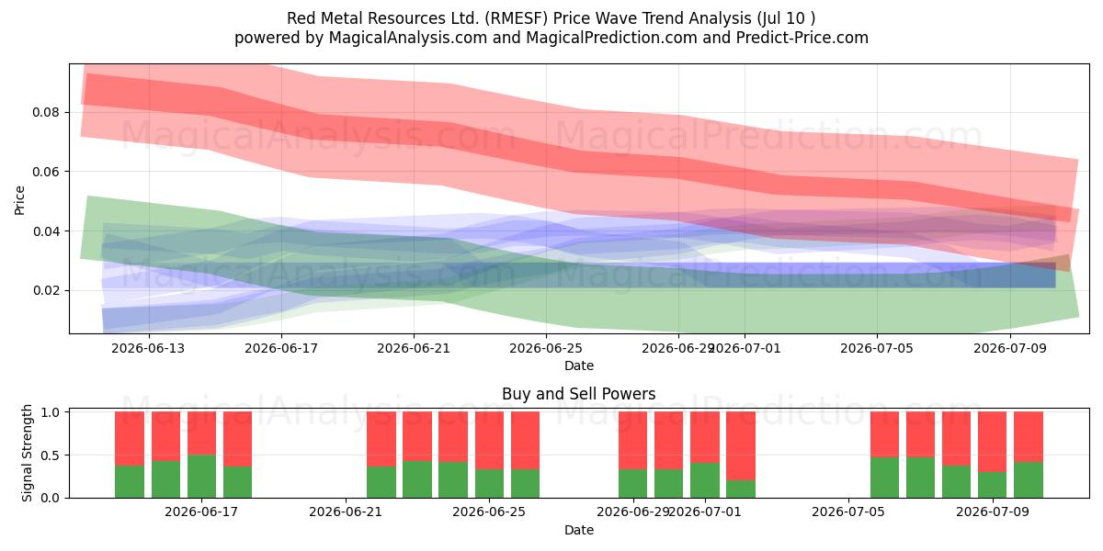
Task: Click the first bar in Buy and Sell Powers
Action: click(x=130, y=455)
